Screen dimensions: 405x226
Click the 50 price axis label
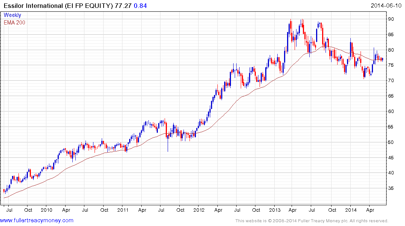pos(391,142)
